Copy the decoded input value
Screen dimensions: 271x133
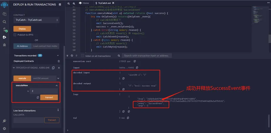[x=123, y=79]
